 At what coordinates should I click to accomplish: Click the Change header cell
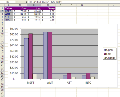(x=48, y=8)
